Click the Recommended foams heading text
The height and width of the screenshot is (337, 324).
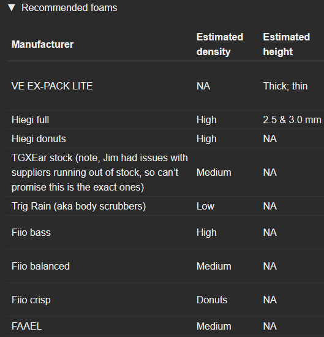pyautogui.click(x=69, y=8)
